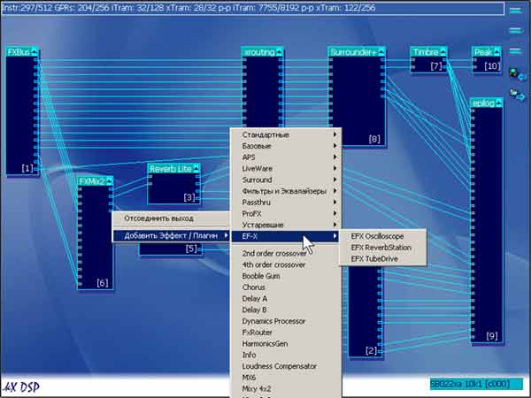The height and width of the screenshot is (398, 531).
Task: Pick Chorus from the effects list
Action: [x=286, y=287]
